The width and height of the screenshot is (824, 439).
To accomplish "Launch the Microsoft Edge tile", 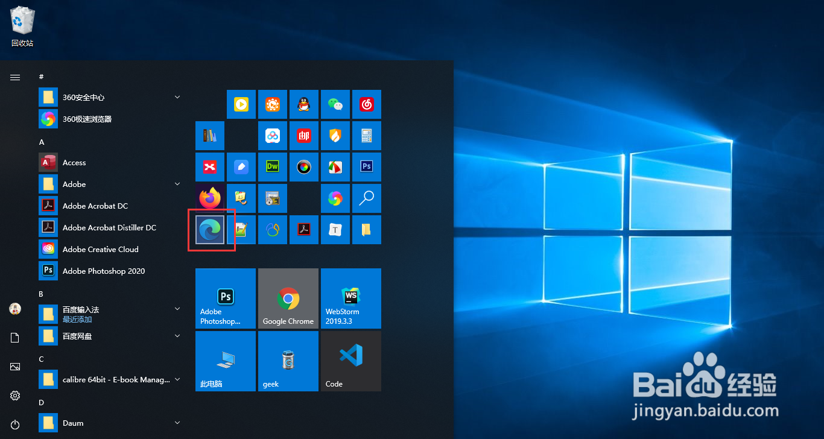I will pos(210,230).
